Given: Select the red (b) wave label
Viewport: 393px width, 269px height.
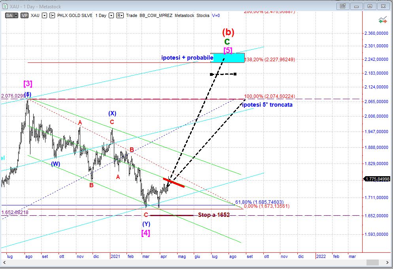Looking at the screenshot, I should 228,32.
